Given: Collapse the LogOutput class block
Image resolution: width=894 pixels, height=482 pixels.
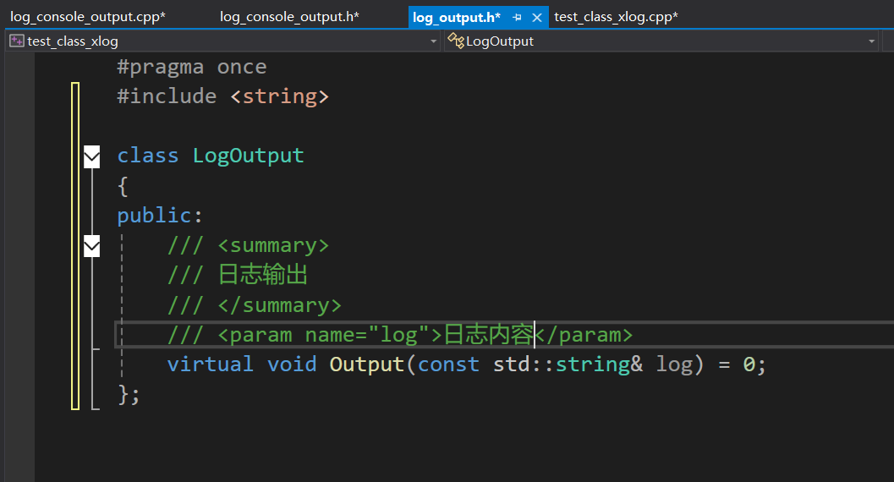Looking at the screenshot, I should pyautogui.click(x=91, y=156).
